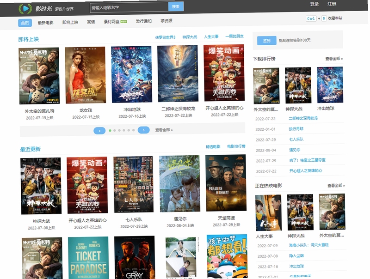This screenshot has width=370, height=279.
Task: Open the 求资源 navigation item
Action: pyautogui.click(x=166, y=21)
